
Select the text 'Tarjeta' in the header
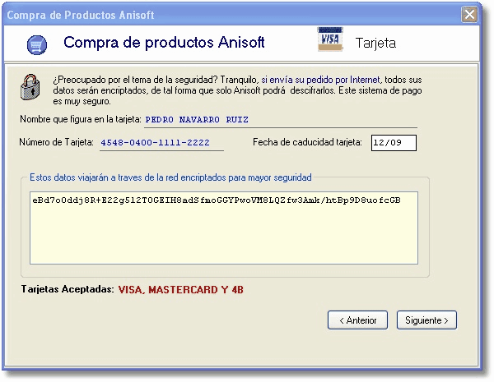[375, 43]
